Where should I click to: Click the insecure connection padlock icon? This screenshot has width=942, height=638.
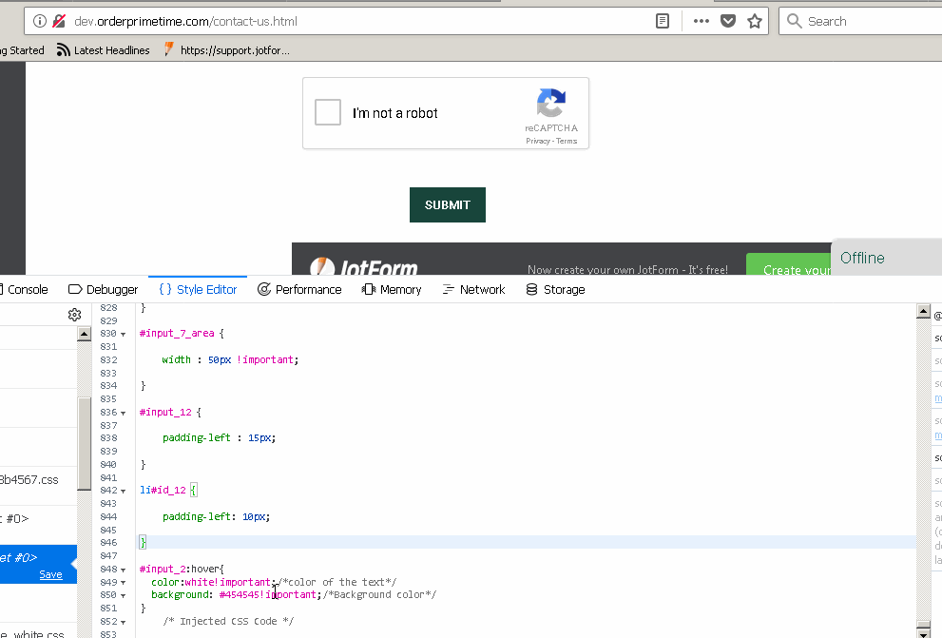click(x=59, y=21)
